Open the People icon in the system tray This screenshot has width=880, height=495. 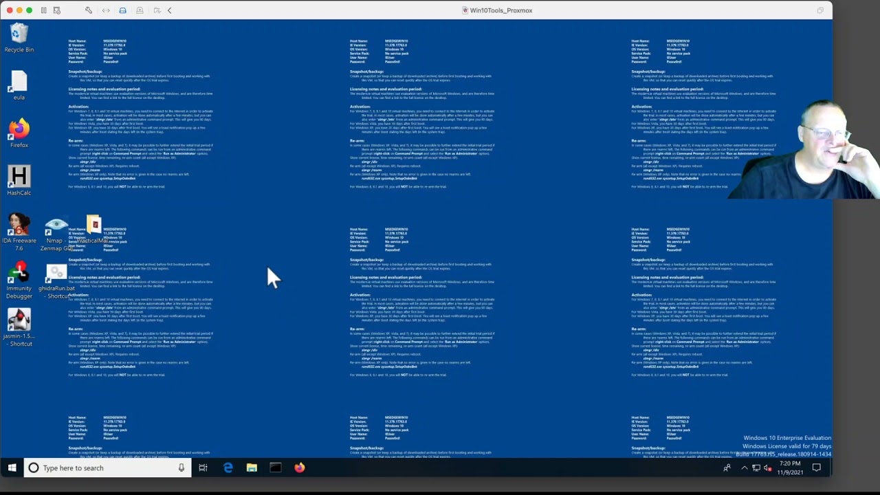tap(727, 468)
